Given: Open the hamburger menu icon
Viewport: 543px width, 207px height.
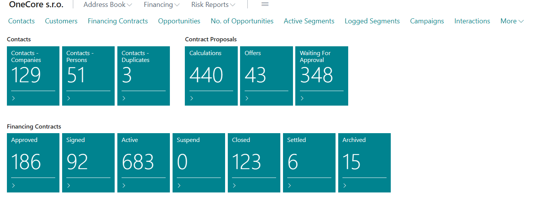Looking at the screenshot, I should point(265,5).
